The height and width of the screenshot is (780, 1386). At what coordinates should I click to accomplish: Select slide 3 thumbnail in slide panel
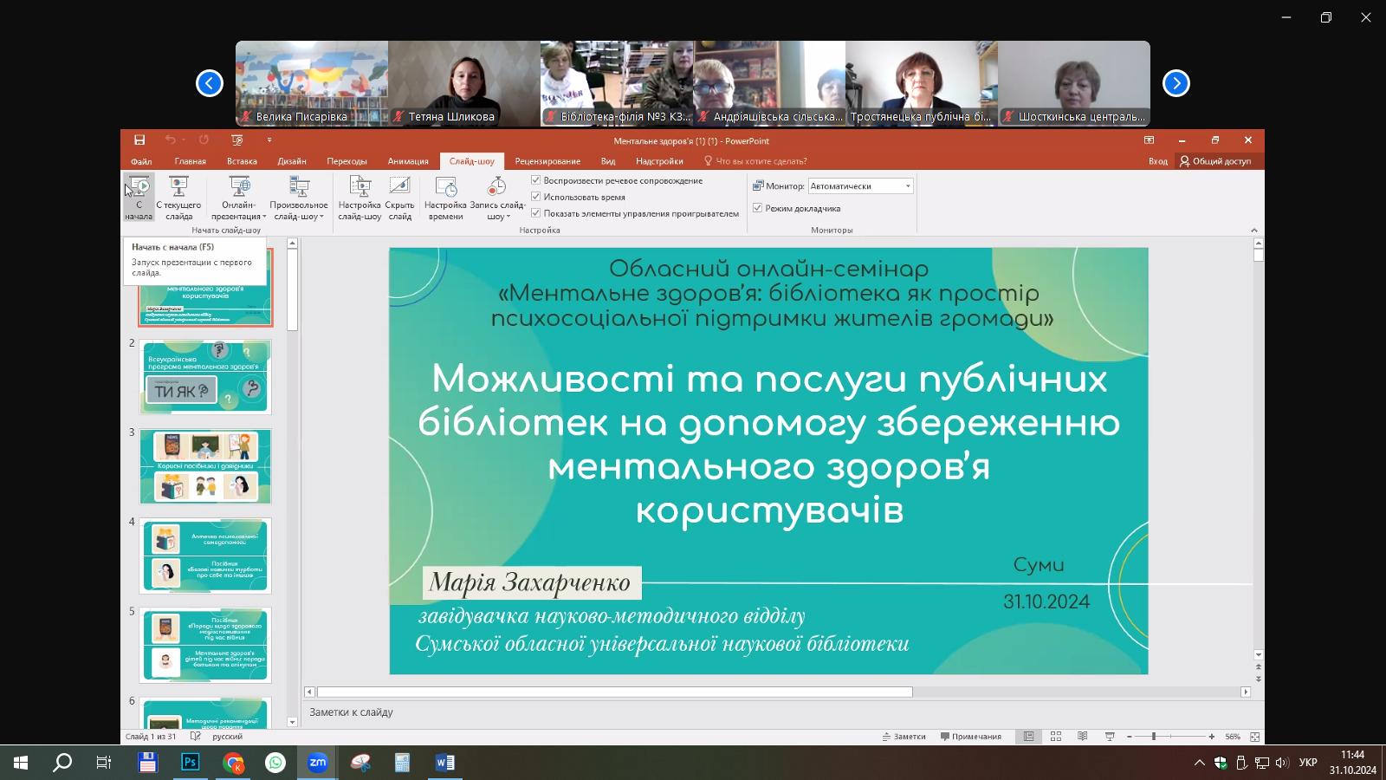pyautogui.click(x=205, y=466)
